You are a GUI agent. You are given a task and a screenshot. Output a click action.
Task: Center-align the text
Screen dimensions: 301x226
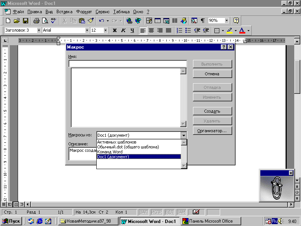point(151,31)
